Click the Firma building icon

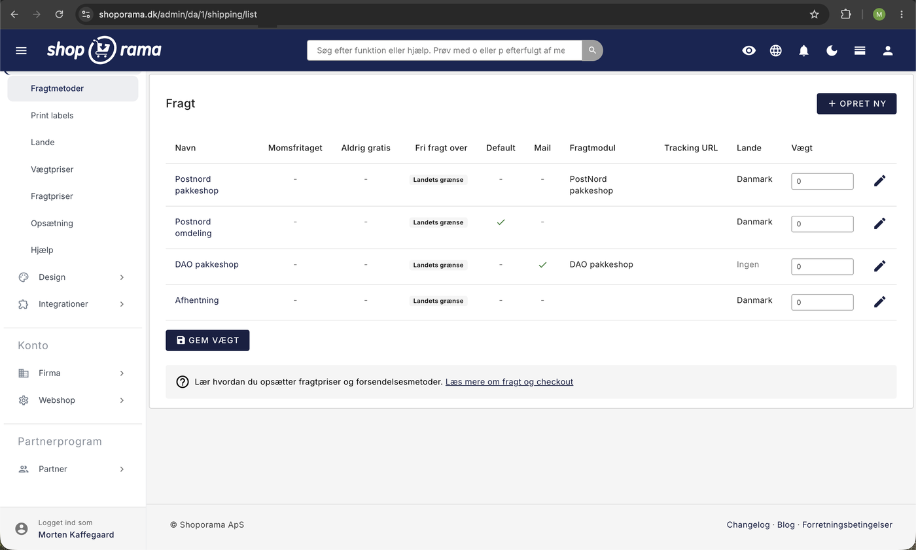coord(24,373)
